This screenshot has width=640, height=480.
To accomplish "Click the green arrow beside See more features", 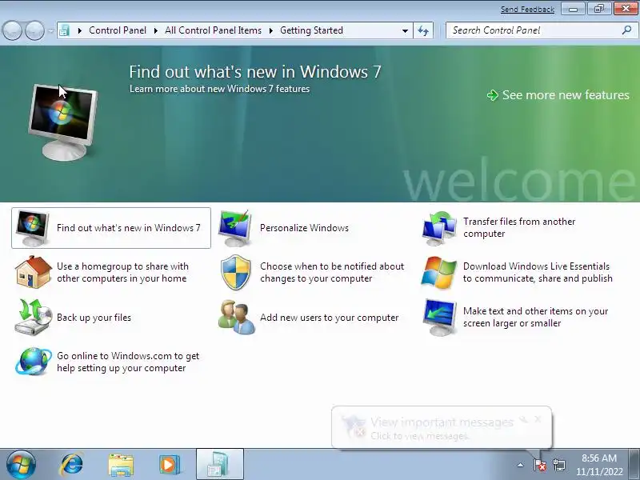I will [x=493, y=95].
